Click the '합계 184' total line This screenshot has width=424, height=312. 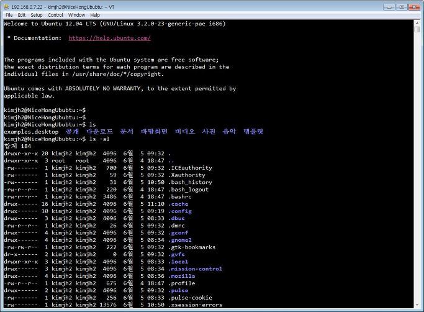(x=17, y=146)
